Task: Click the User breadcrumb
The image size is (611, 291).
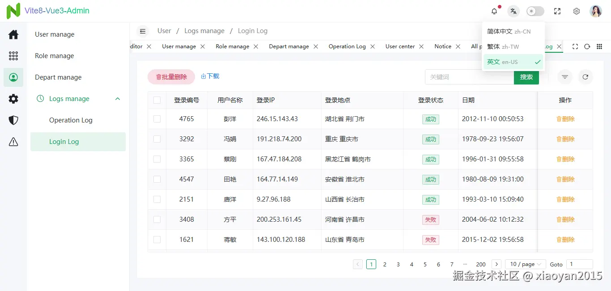Action: pyautogui.click(x=164, y=31)
